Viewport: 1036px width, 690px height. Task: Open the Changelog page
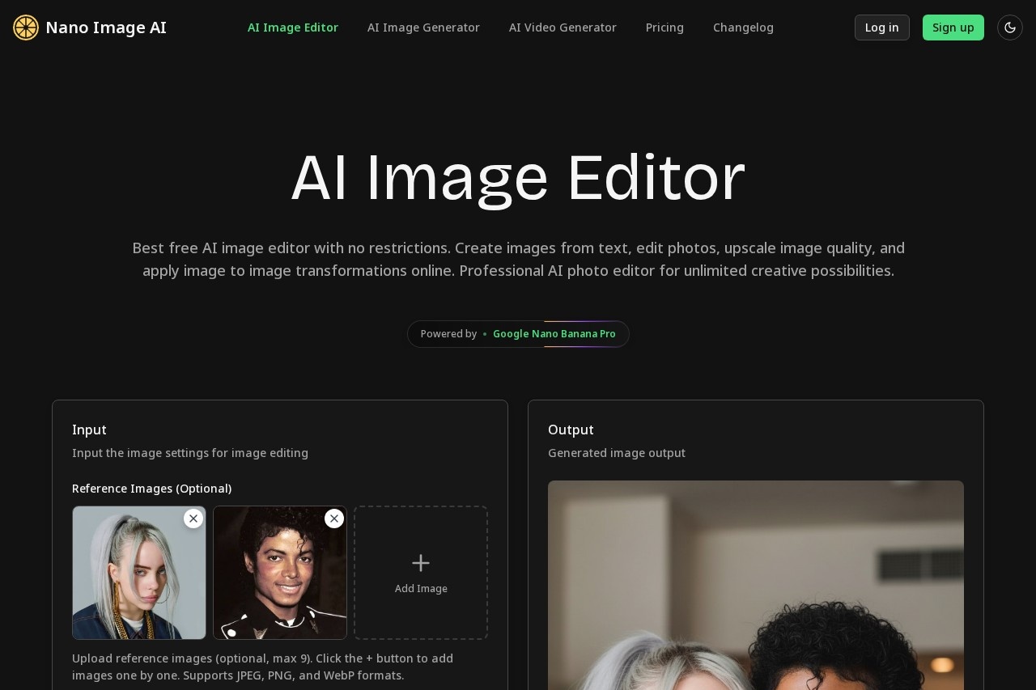pyautogui.click(x=743, y=27)
